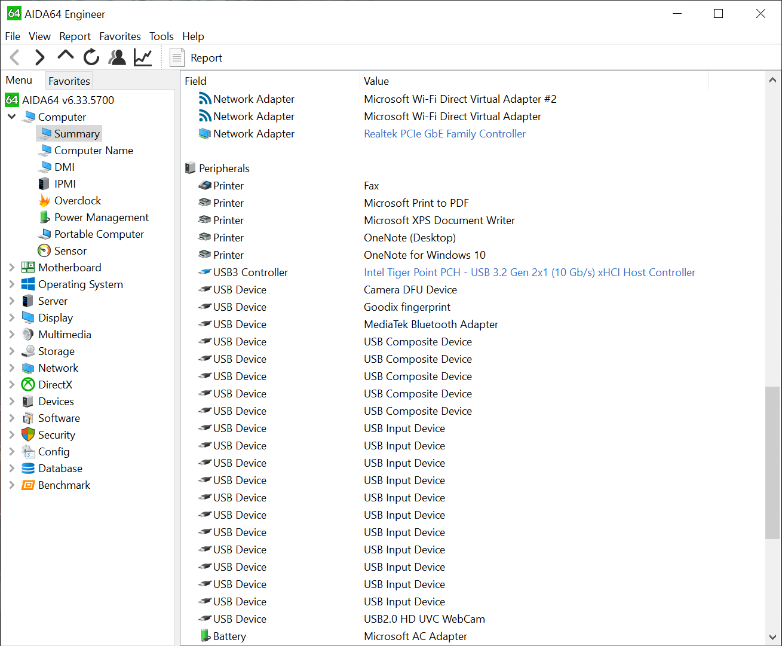Expand the Storage node arrow
The image size is (782, 646).
(x=12, y=351)
